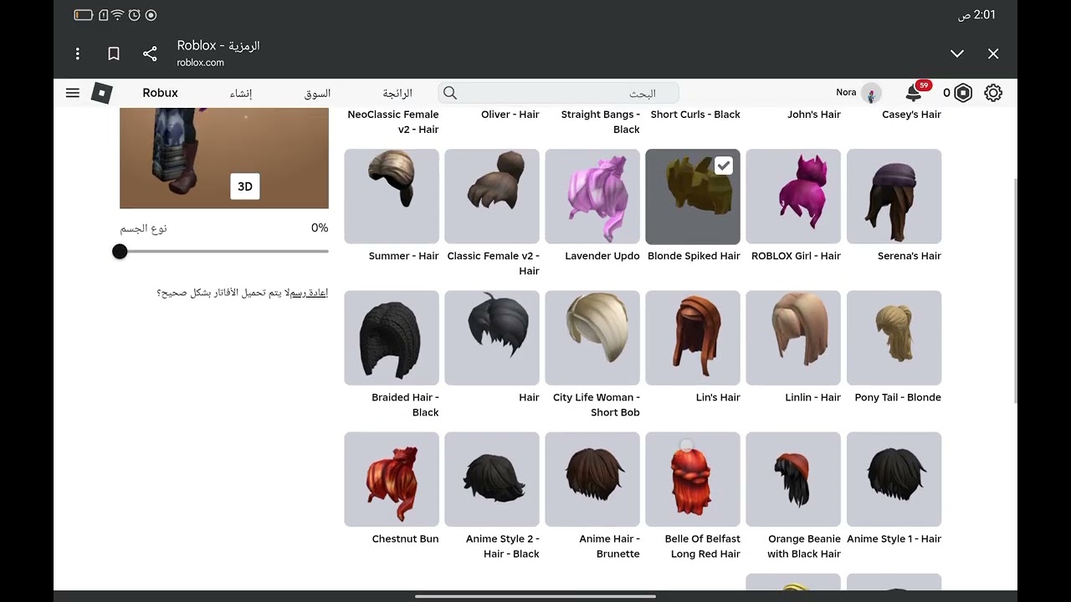This screenshot has height=602, width=1071.
Task: Click the search magnifier icon
Action: point(450,93)
